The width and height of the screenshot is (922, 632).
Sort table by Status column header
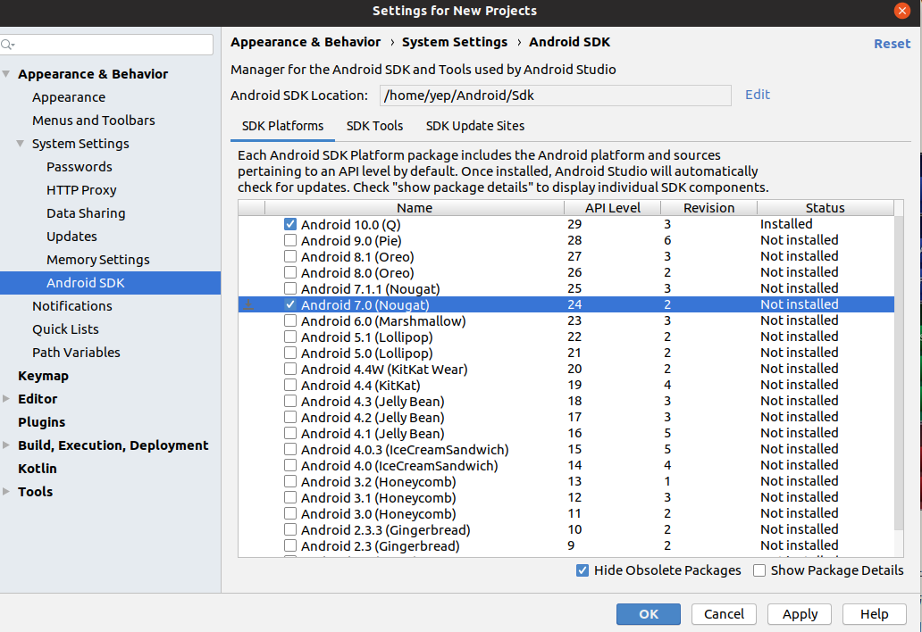tap(825, 208)
